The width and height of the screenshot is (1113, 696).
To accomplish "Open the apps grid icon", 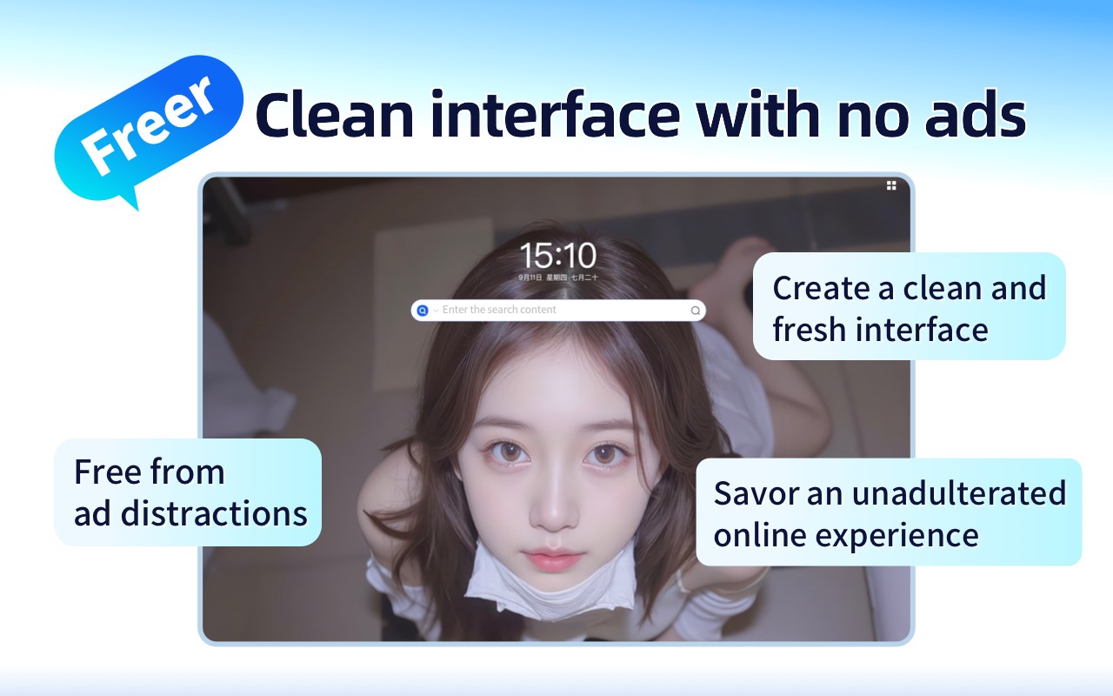I will click(x=891, y=185).
